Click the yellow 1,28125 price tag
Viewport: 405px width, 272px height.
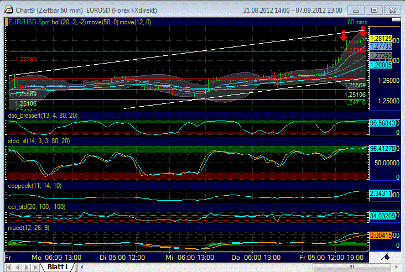(381, 39)
